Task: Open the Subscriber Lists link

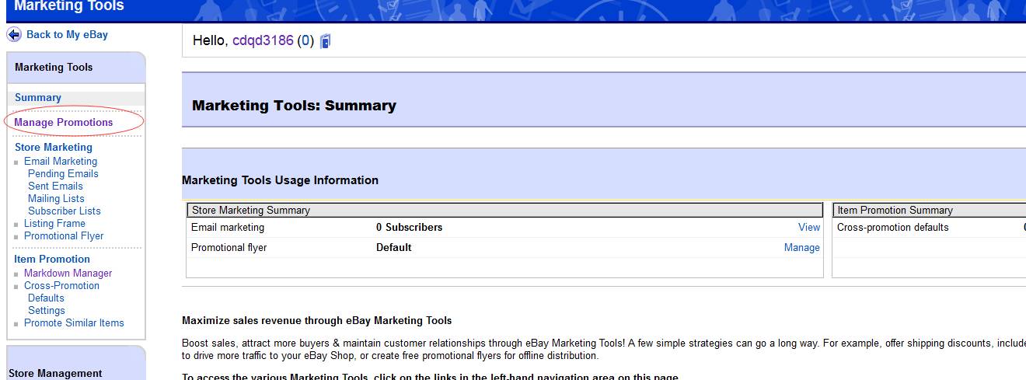Action: 65,211
